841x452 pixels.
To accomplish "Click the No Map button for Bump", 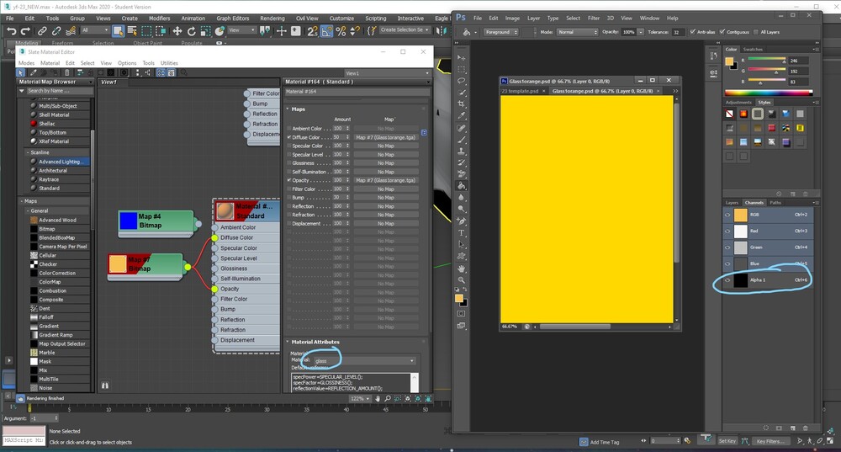I will tap(385, 198).
